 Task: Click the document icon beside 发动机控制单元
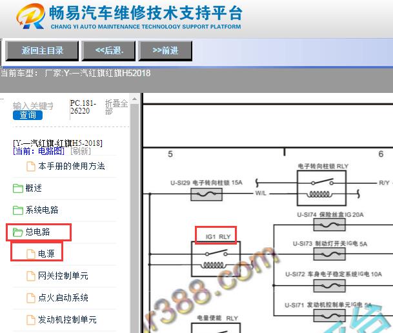click(31, 319)
